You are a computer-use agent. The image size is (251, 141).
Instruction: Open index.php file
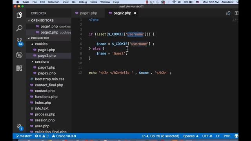tap(49, 103)
